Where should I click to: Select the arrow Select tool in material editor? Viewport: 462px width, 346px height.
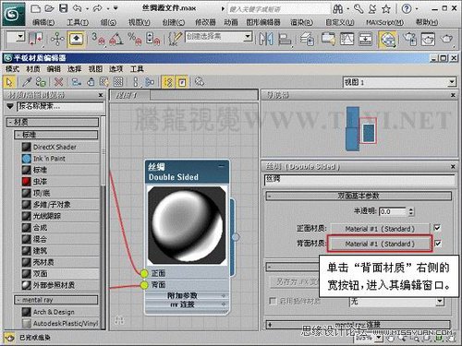click(x=9, y=82)
